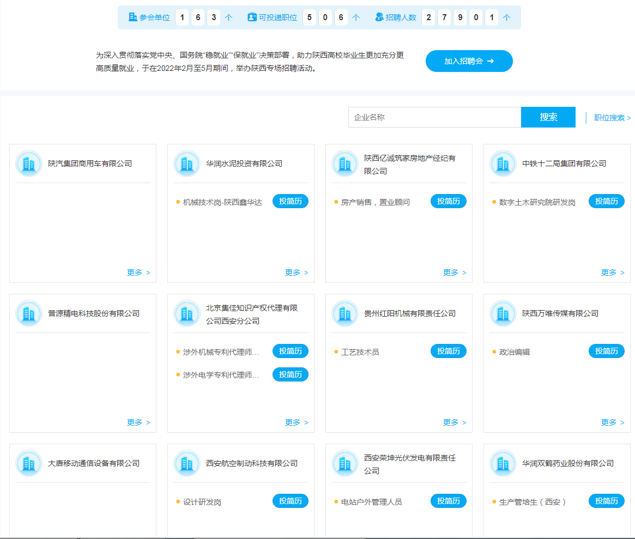The image size is (635, 539).
Task: Open job 数字土木研究院研发岗
Action: [x=537, y=202]
